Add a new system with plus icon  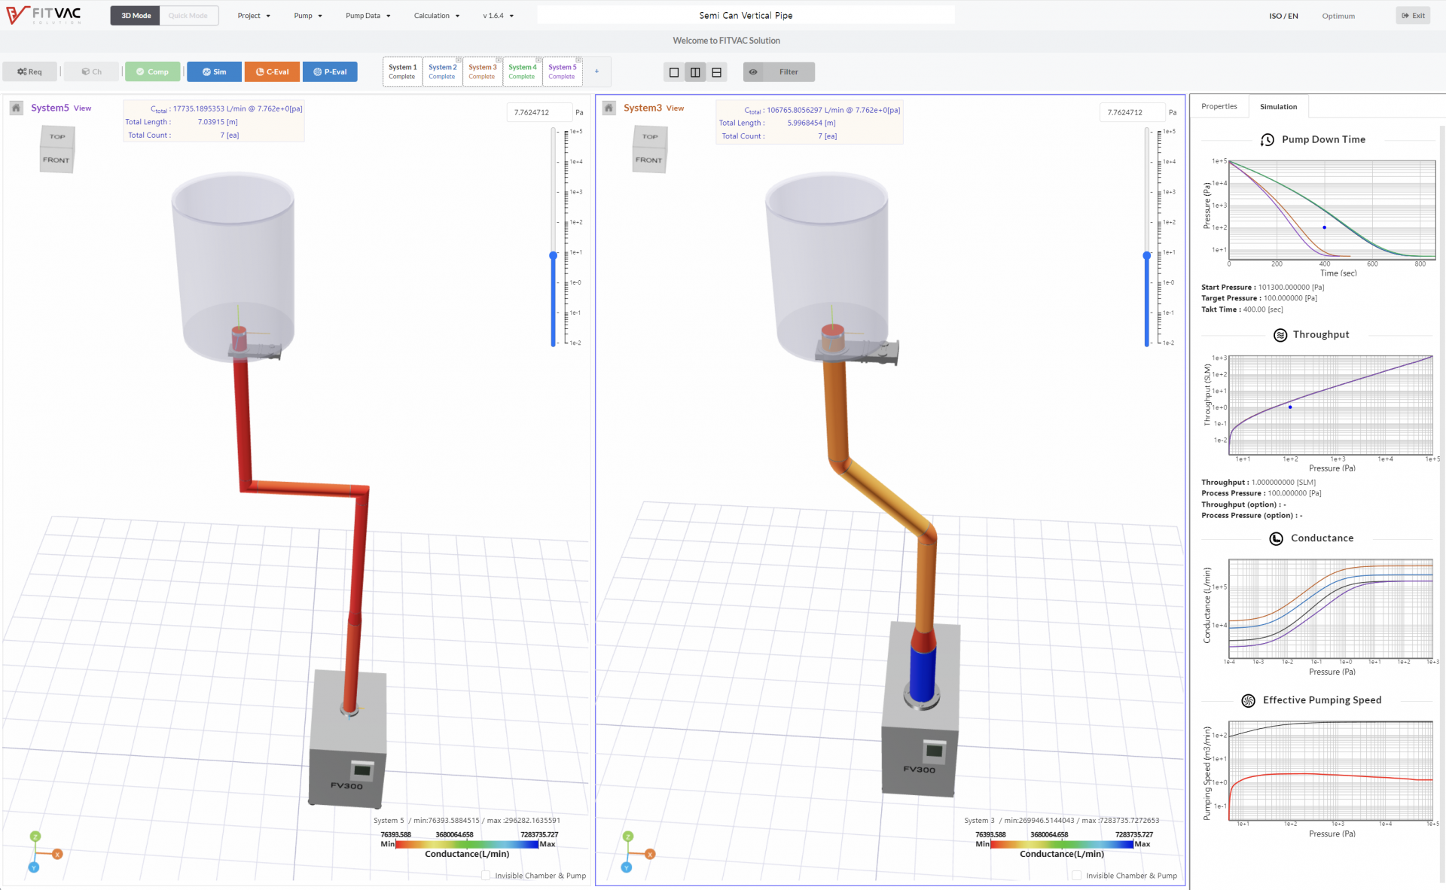click(596, 72)
